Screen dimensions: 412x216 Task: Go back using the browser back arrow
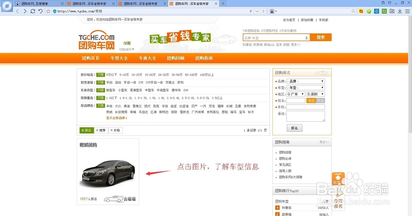click(17, 11)
